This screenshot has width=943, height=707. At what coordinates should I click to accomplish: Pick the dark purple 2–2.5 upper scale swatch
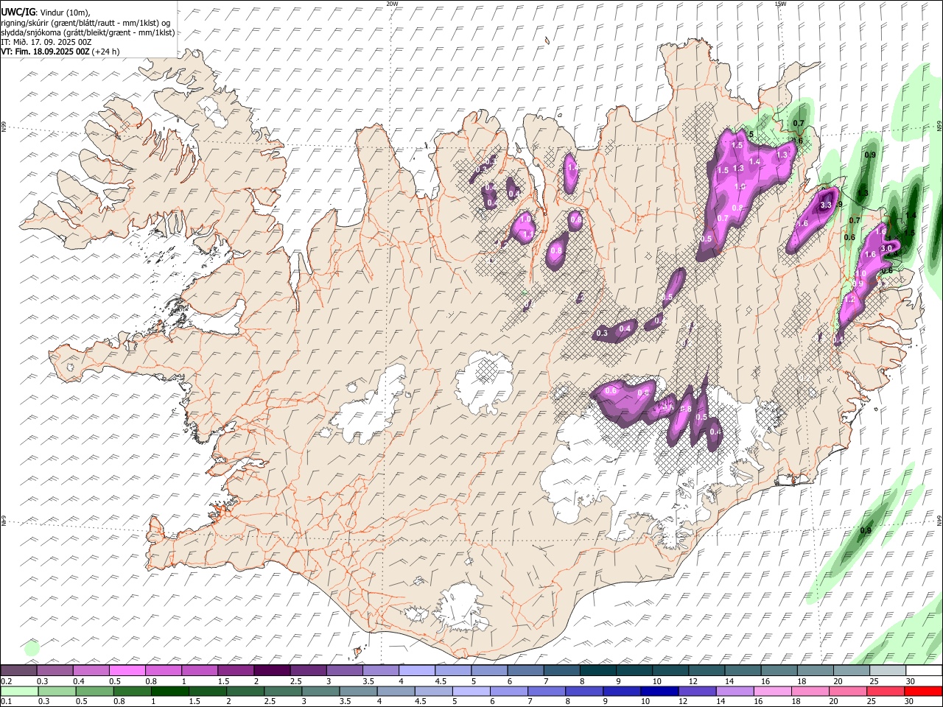click(x=271, y=671)
